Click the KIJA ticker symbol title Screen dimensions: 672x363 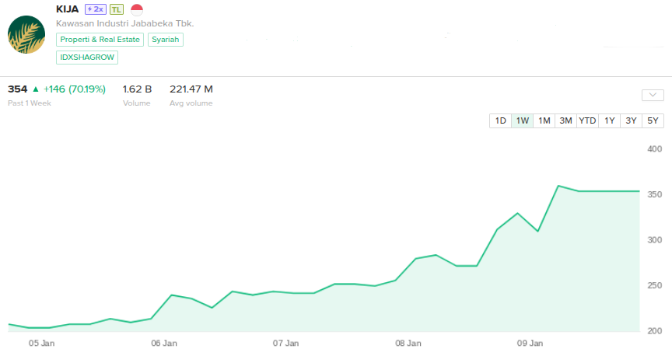coord(68,9)
